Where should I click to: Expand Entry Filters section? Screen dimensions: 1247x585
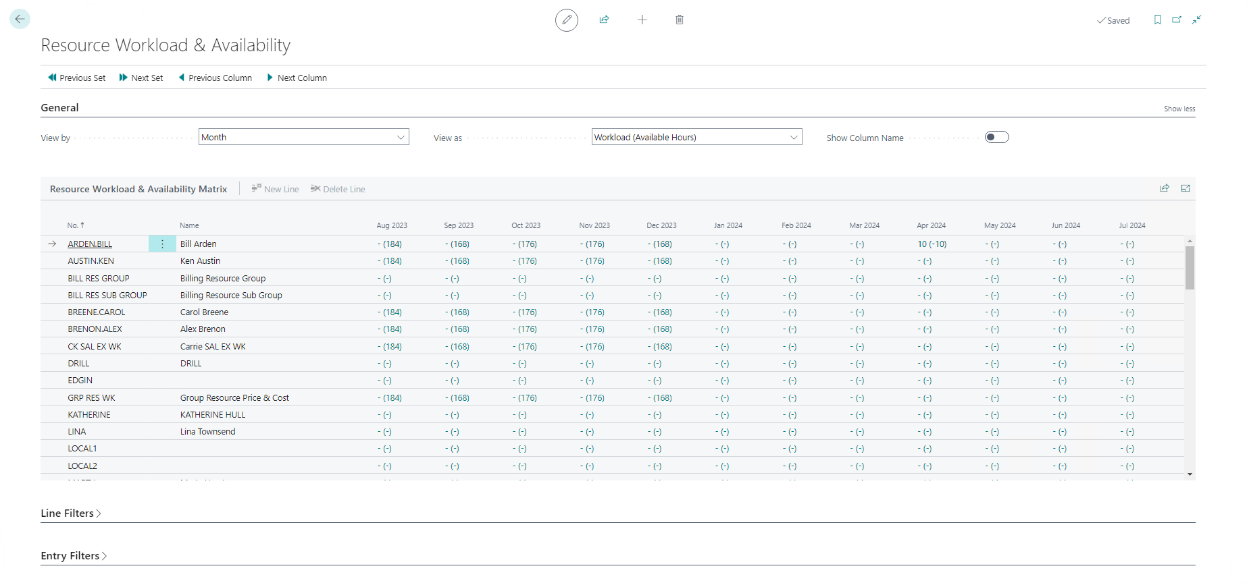click(x=74, y=556)
